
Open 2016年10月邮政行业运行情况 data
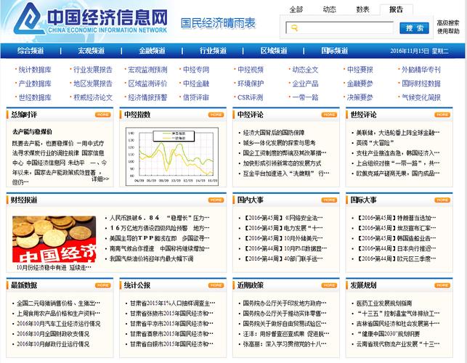click(x=53, y=344)
